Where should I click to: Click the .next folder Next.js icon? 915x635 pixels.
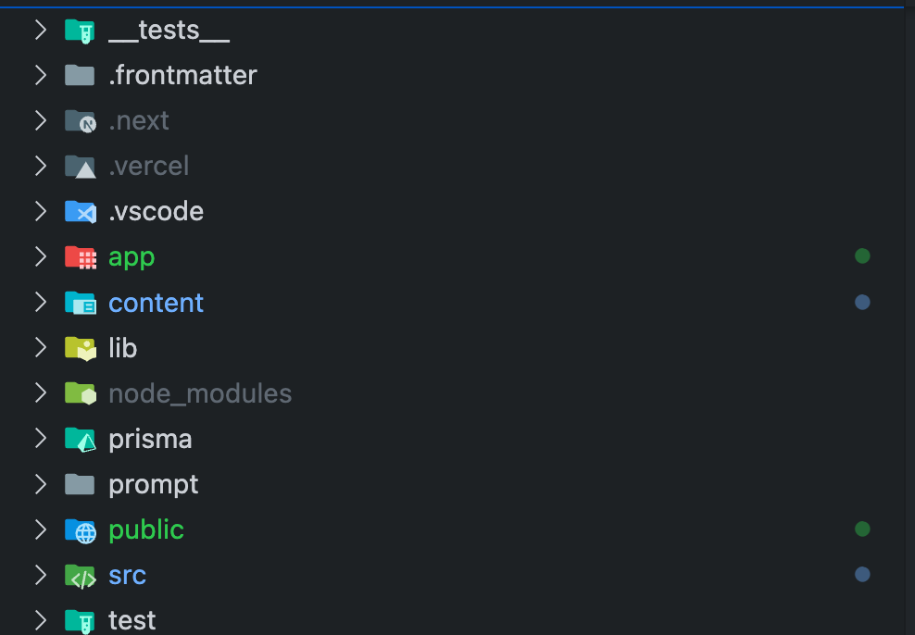tap(80, 120)
